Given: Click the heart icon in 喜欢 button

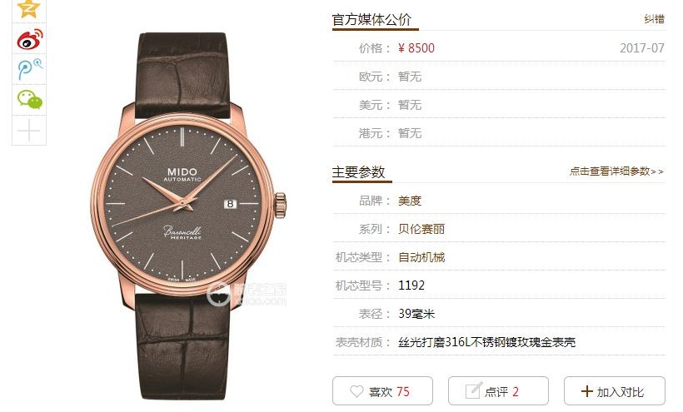Looking at the screenshot, I should point(356,391).
